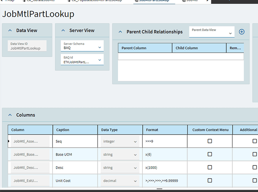Viewport: 258px width, 192px height.
Task: Enable Custom Context Menu for Unit Cost row
Action: 210,180
